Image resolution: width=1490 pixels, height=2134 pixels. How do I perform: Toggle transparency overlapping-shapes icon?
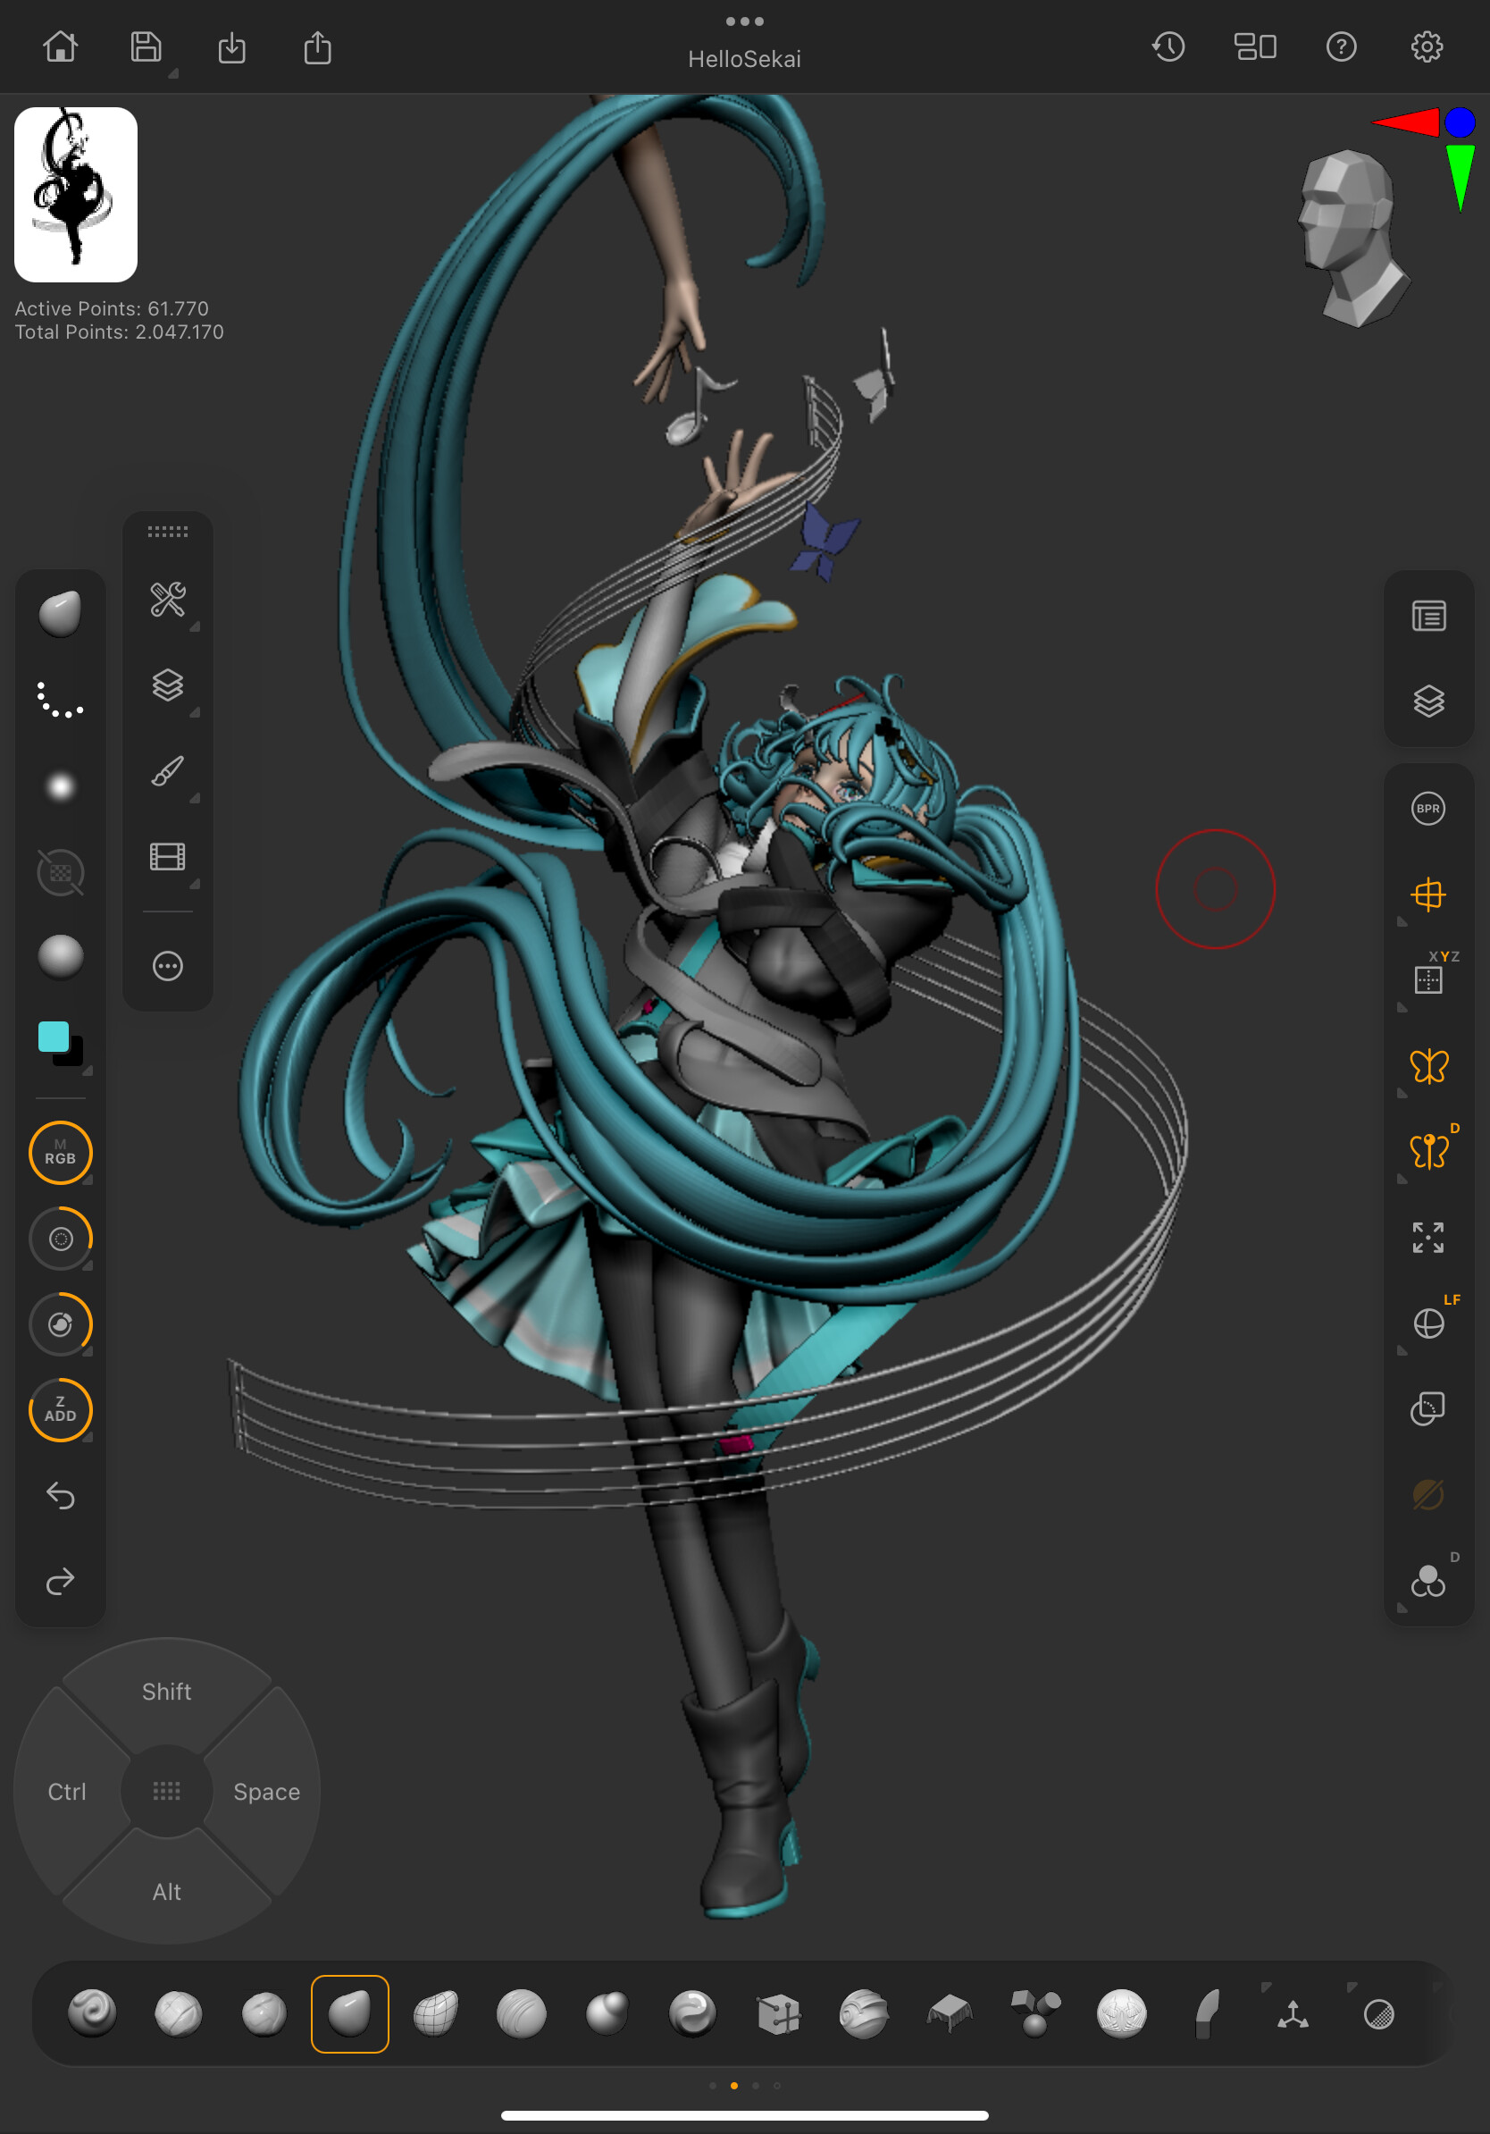click(x=1428, y=1409)
